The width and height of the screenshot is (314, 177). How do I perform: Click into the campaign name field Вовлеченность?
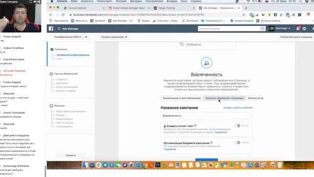point(207,116)
